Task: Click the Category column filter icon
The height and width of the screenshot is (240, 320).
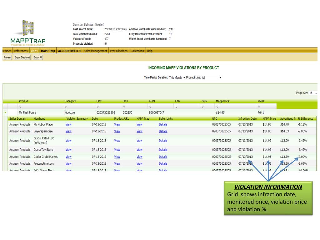Action: pos(66,107)
